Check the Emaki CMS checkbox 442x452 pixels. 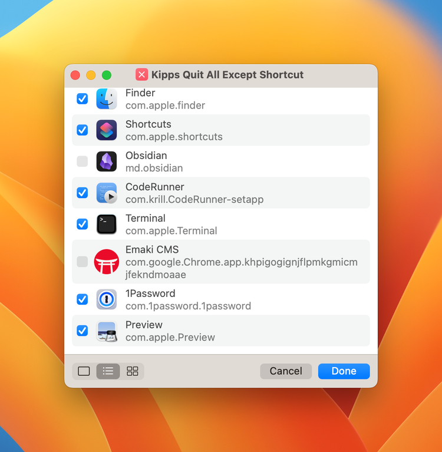(x=82, y=262)
